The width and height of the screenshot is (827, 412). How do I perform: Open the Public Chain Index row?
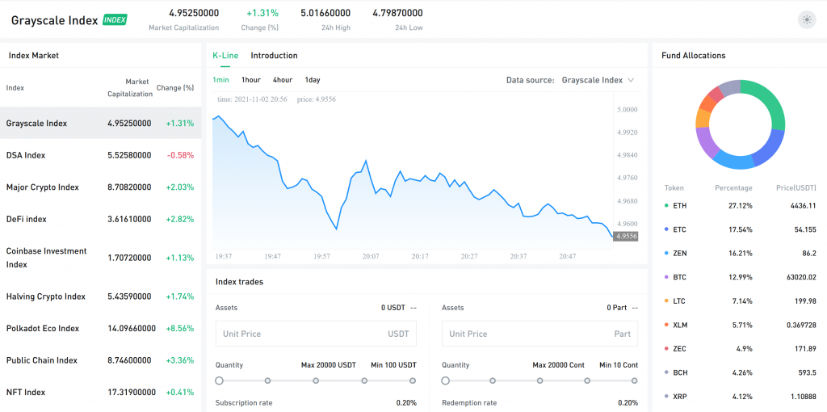coord(100,360)
